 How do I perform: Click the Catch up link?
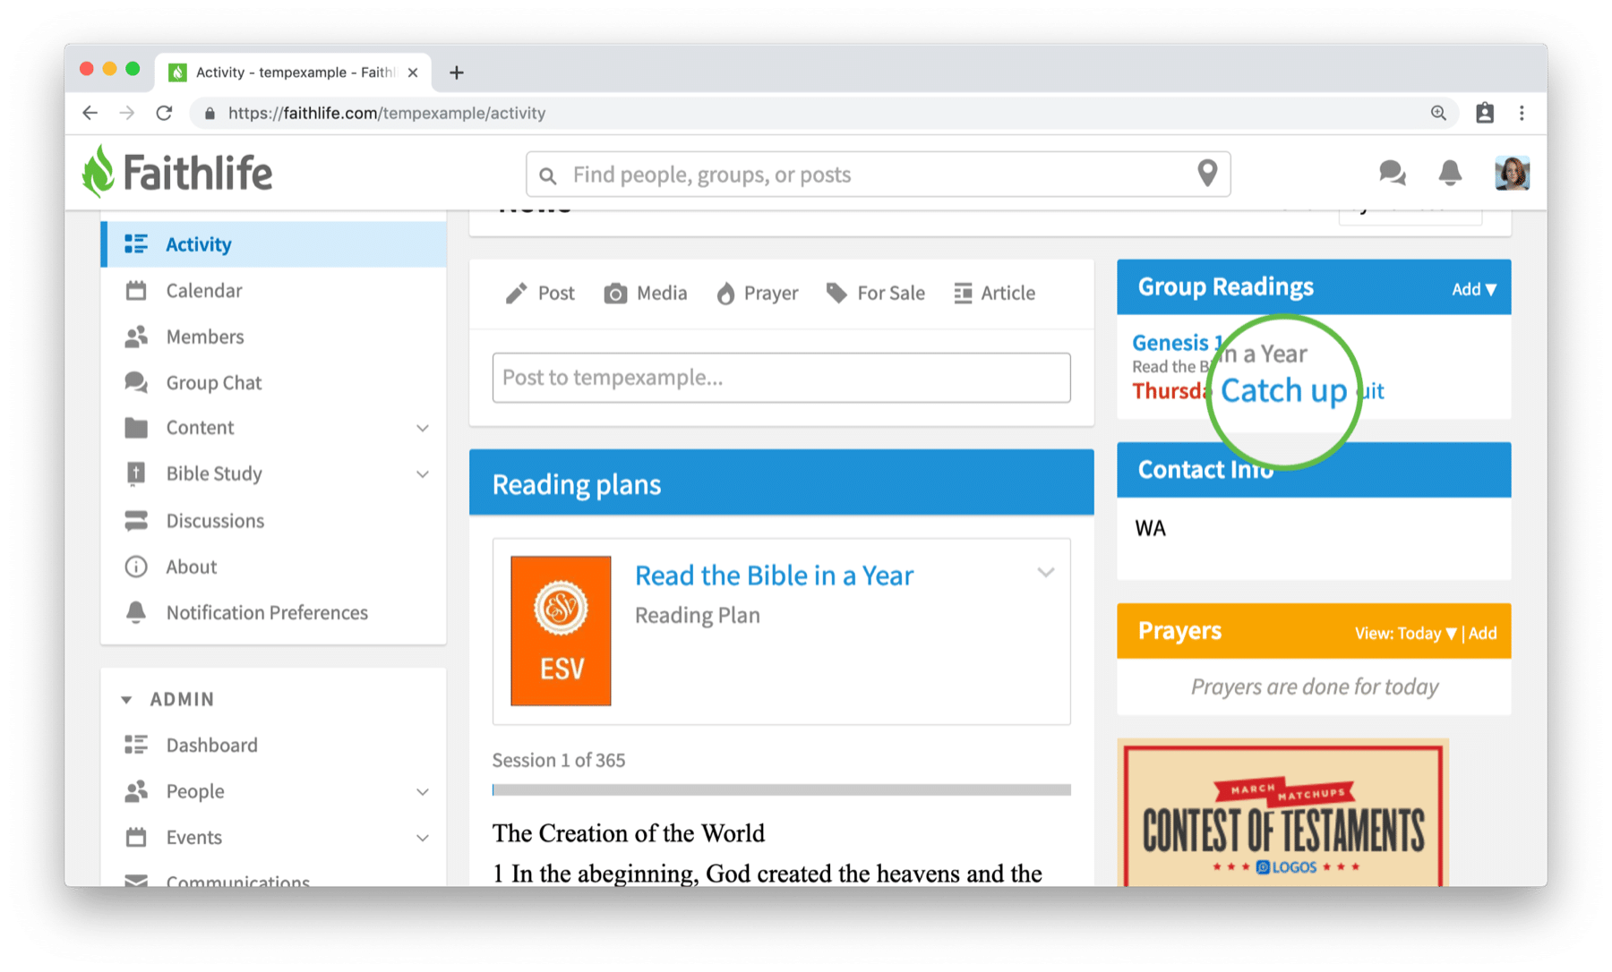pos(1283,391)
